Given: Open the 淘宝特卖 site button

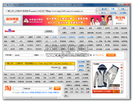Looking at the screenshot, I should click(124, 28).
